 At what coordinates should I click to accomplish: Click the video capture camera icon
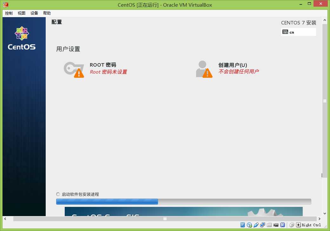[276, 225]
